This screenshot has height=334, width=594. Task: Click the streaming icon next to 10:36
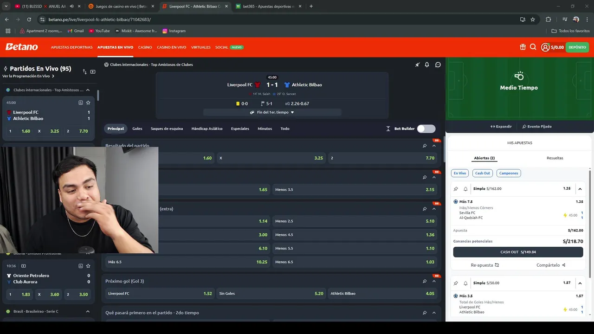(x=24, y=266)
